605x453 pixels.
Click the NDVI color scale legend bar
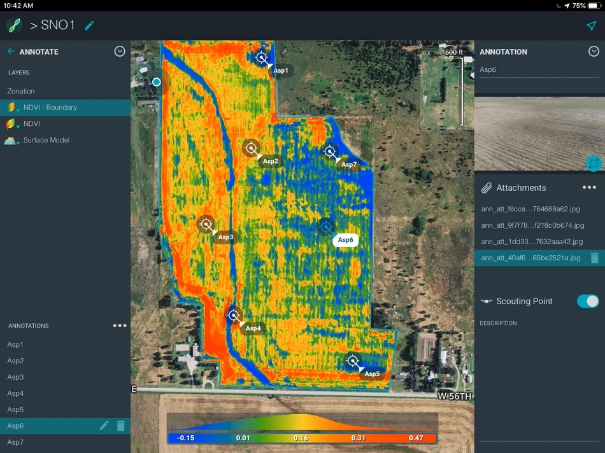click(302, 438)
